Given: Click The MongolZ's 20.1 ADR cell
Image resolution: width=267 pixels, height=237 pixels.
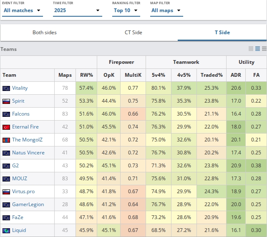Looking at the screenshot, I should [x=236, y=140].
